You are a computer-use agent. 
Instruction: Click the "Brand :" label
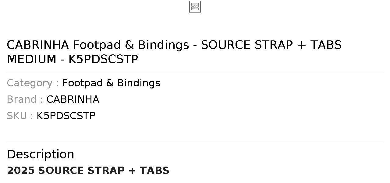(25, 99)
